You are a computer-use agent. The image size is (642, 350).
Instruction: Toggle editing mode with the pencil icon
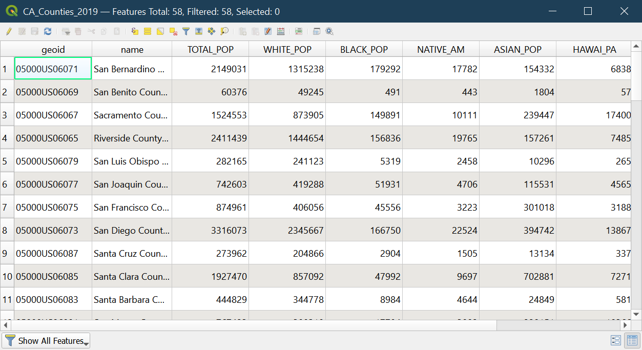(9, 31)
